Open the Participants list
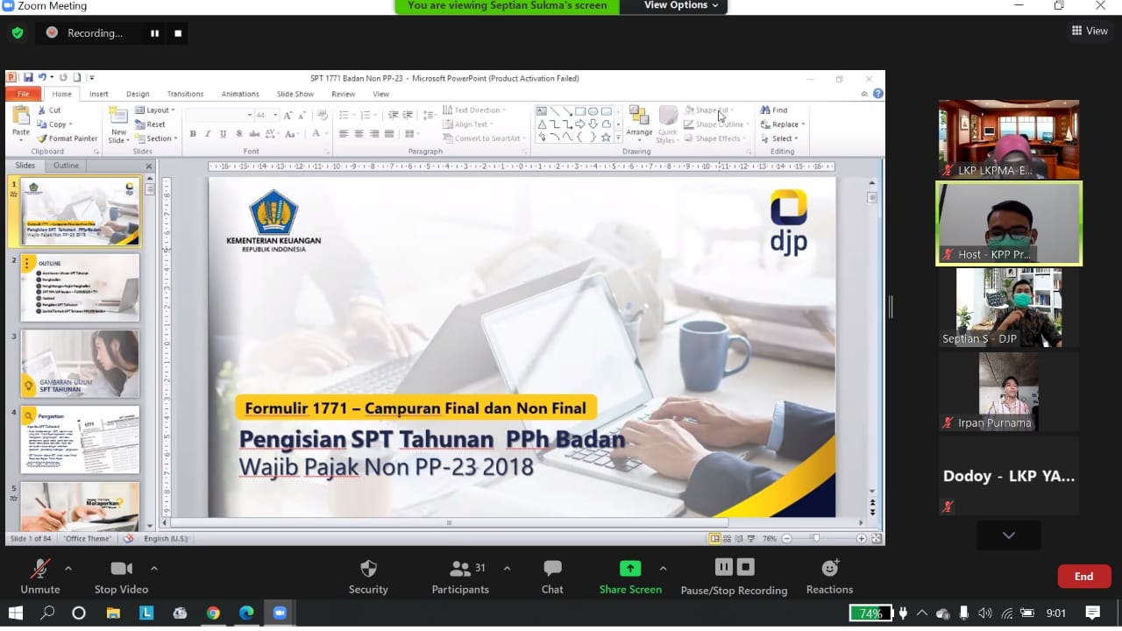Screen dimensions: 1122x631 click(461, 569)
